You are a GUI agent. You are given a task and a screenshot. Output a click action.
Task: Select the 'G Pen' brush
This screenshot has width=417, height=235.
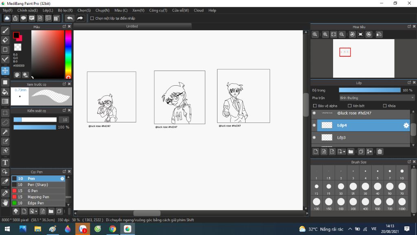coord(38,191)
